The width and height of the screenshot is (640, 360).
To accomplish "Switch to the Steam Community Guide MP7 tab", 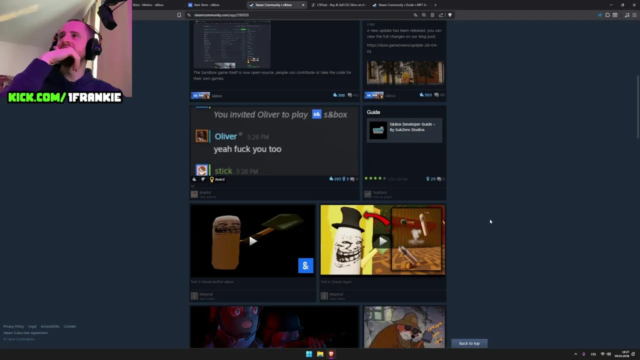I will pyautogui.click(x=400, y=5).
